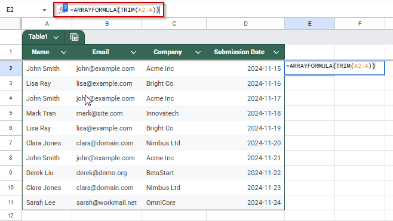
Task: Click cell with sarah@workmail.net
Action: 107,203
